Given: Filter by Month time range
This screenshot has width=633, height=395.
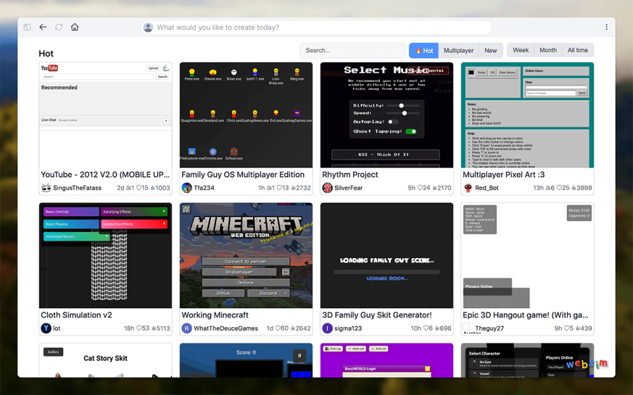Looking at the screenshot, I should (x=548, y=51).
